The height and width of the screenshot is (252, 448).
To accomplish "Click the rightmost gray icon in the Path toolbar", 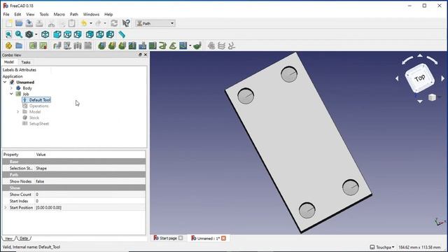I will (x=232, y=45).
